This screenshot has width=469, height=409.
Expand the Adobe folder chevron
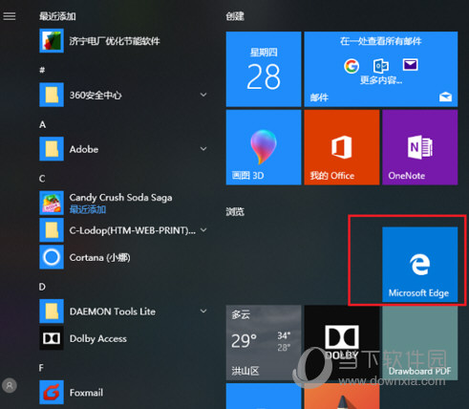(x=203, y=149)
